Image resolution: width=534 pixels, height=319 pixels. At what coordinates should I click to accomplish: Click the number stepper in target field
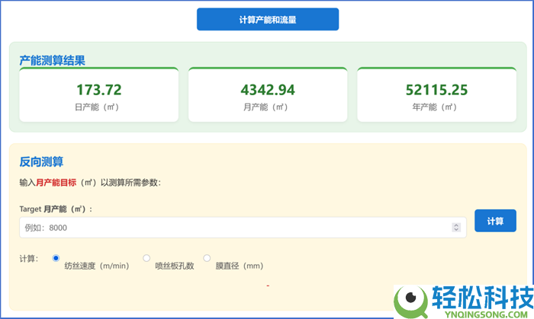(456, 228)
